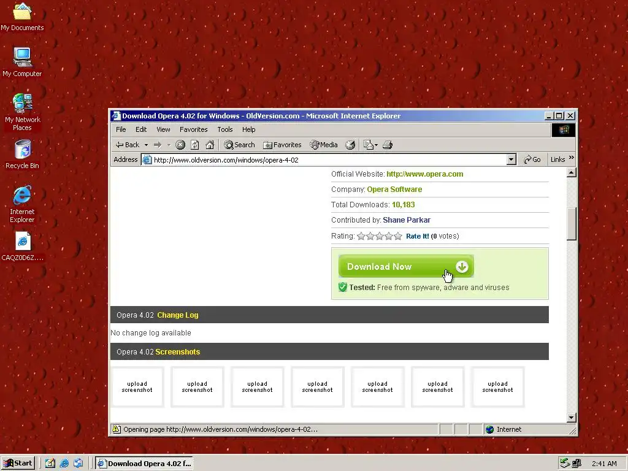Image resolution: width=628 pixels, height=471 pixels.
Task: Select the Recycle Bin icon
Action: tap(22, 154)
